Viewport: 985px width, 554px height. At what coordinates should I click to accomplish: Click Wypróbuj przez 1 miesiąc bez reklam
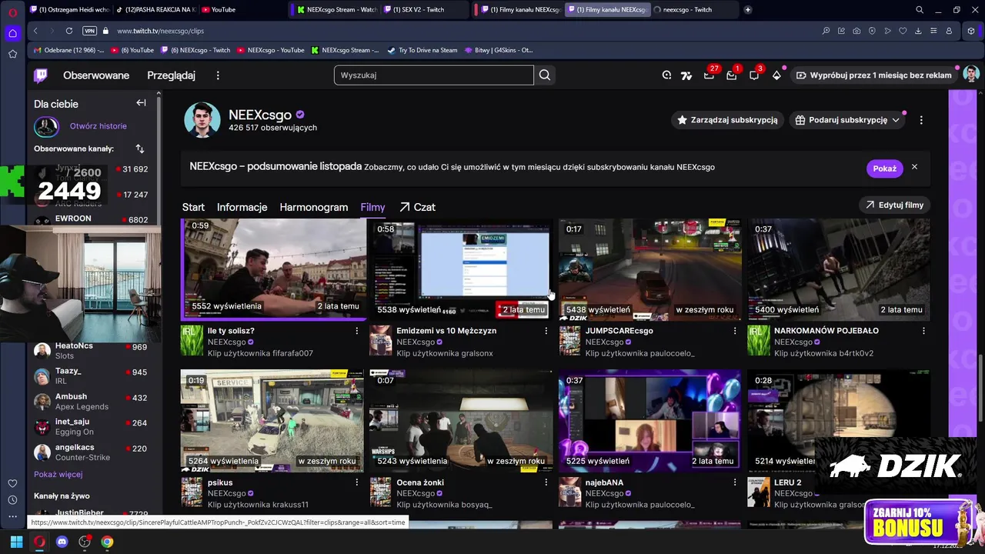[873, 75]
